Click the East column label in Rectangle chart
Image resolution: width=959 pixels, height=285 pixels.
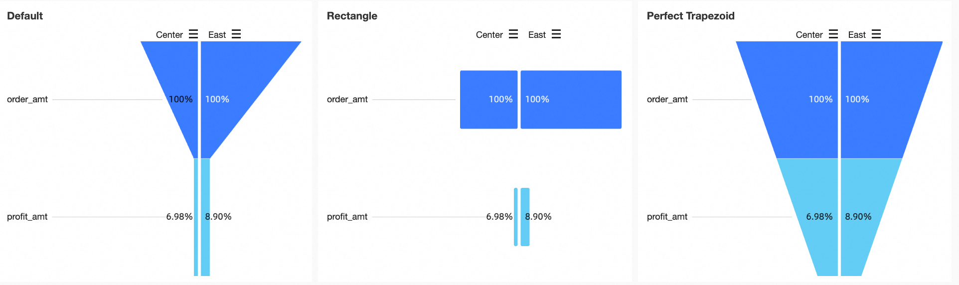point(537,34)
